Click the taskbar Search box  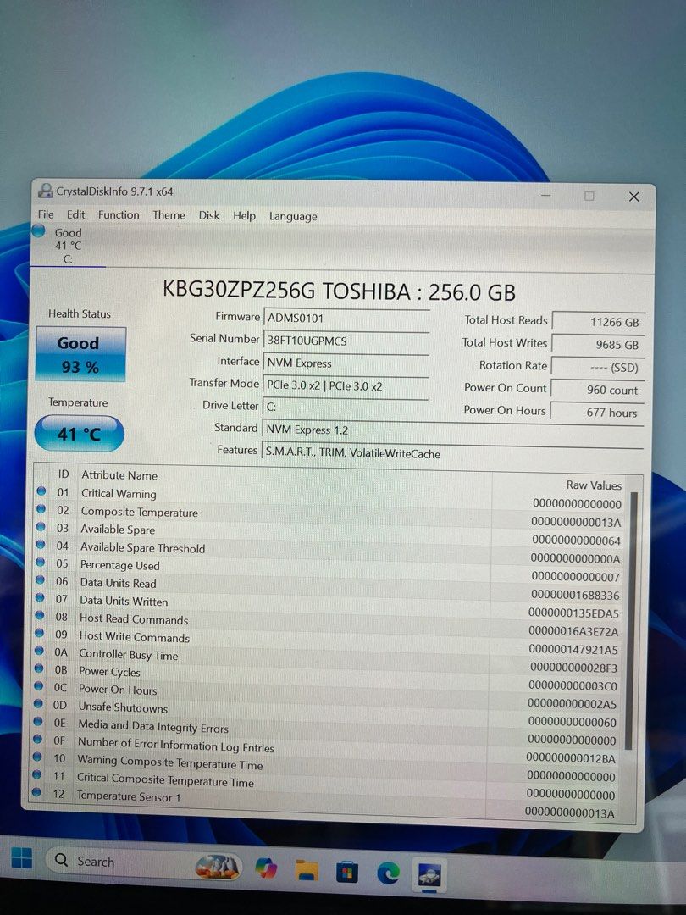pyautogui.click(x=119, y=862)
